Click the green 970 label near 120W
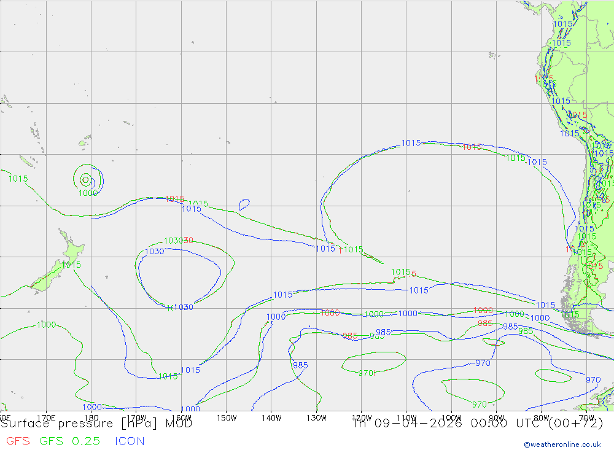 pos(366,373)
